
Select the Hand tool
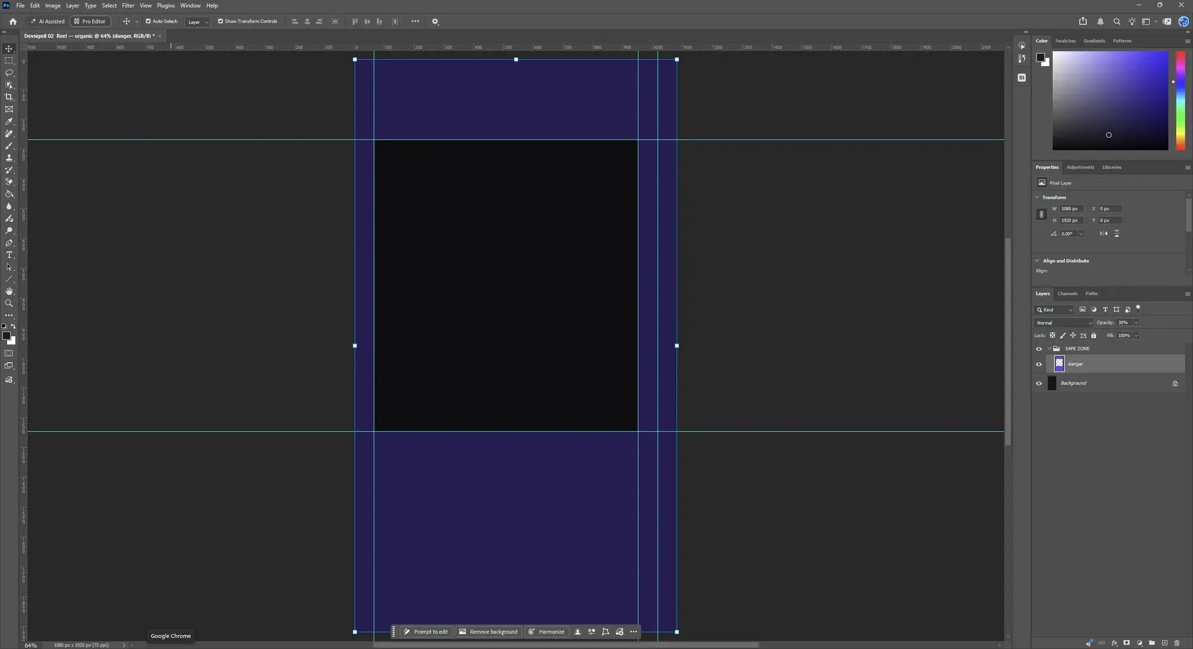(9, 292)
